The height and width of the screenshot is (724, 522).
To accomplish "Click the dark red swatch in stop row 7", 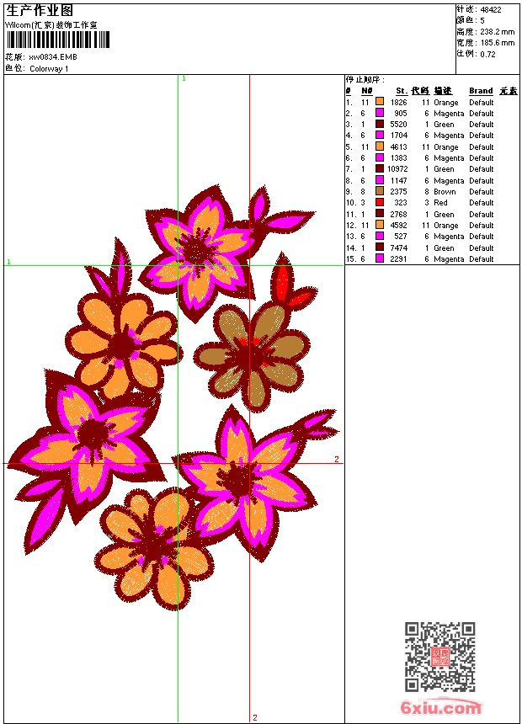I will click(380, 168).
